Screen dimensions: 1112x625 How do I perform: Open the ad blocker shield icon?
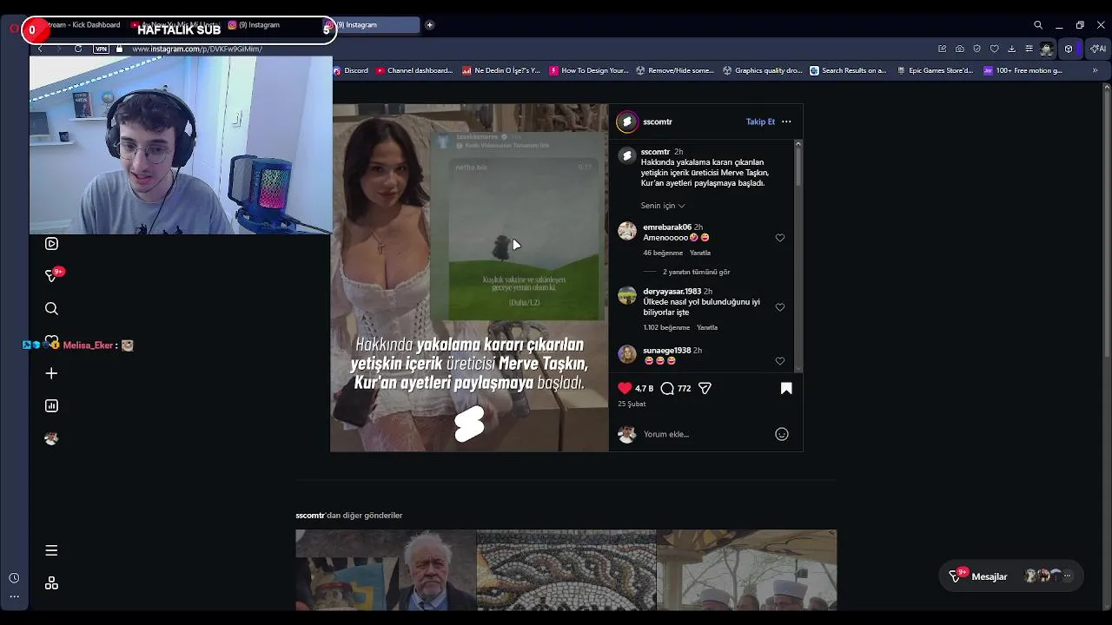coord(976,49)
